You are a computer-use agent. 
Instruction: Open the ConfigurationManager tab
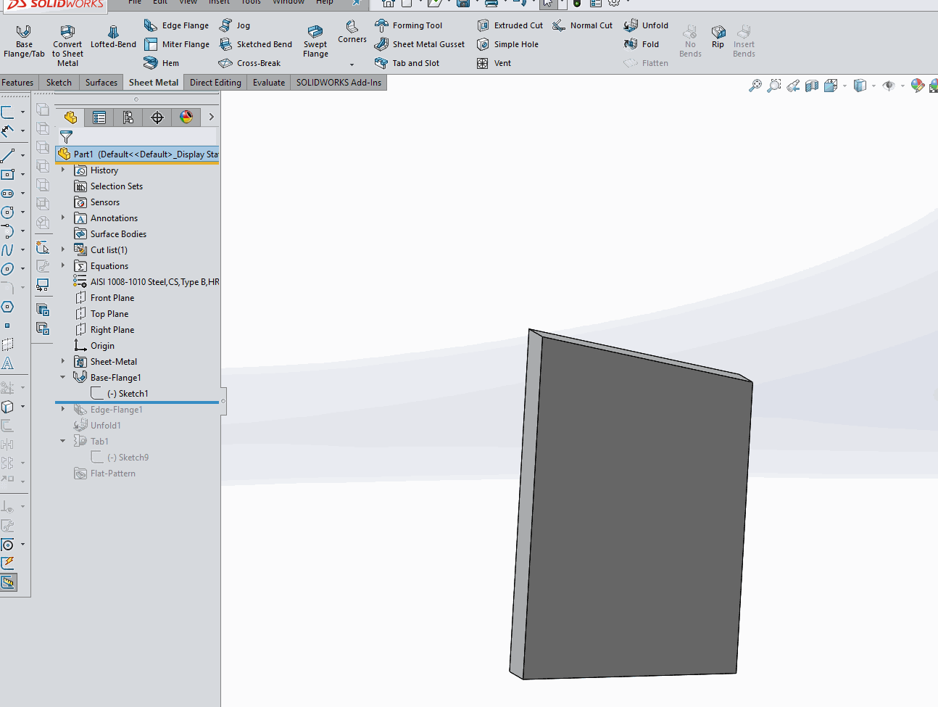[x=128, y=117]
